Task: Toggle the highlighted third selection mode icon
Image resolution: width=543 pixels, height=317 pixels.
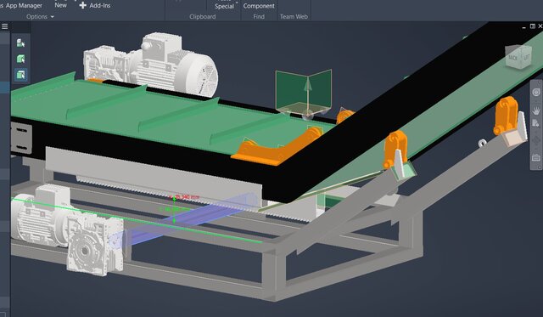Action: pyautogui.click(x=20, y=75)
